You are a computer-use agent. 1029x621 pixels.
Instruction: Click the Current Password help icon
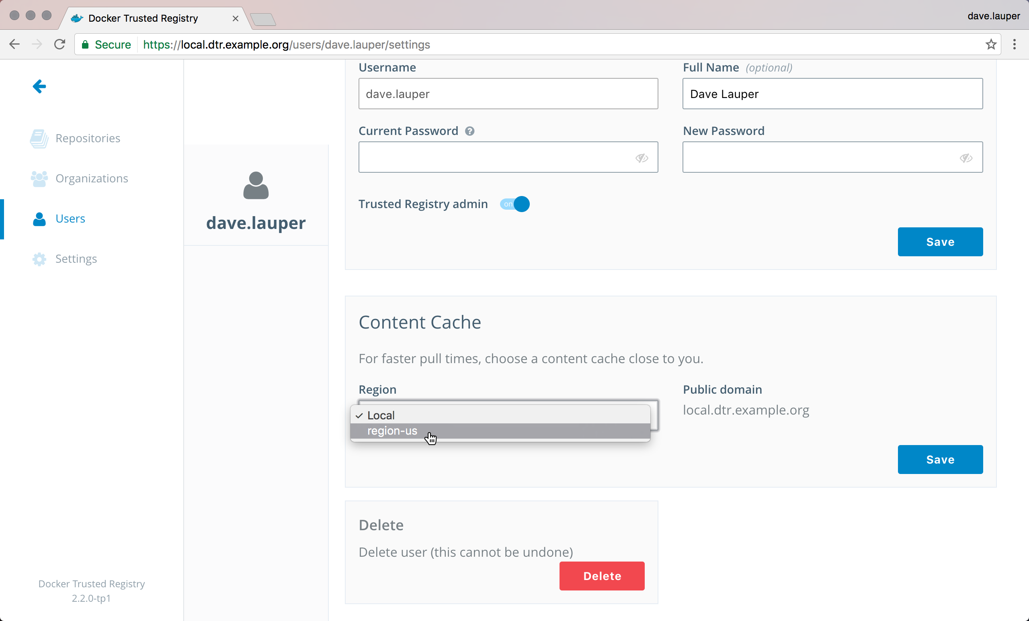469,131
